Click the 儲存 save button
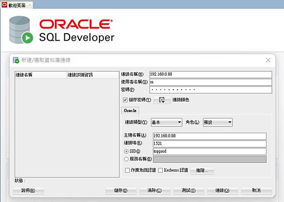Image resolution: width=284 pixels, height=202 pixels. (x=121, y=191)
